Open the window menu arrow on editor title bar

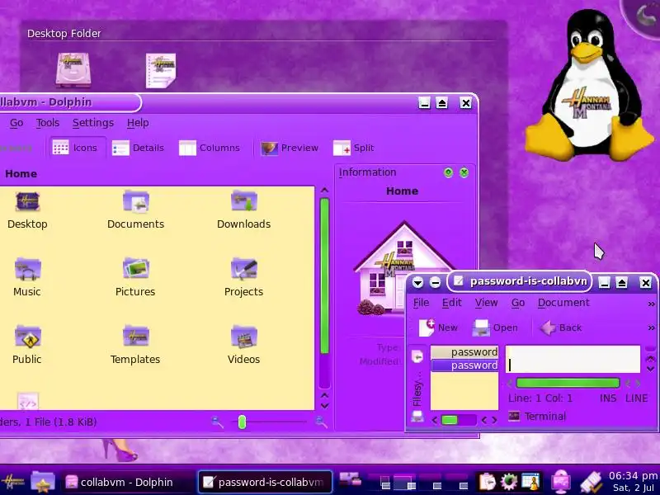point(417,282)
